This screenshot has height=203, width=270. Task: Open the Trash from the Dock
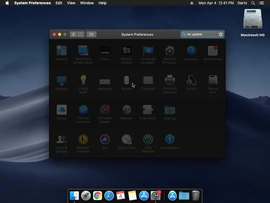tap(196, 195)
